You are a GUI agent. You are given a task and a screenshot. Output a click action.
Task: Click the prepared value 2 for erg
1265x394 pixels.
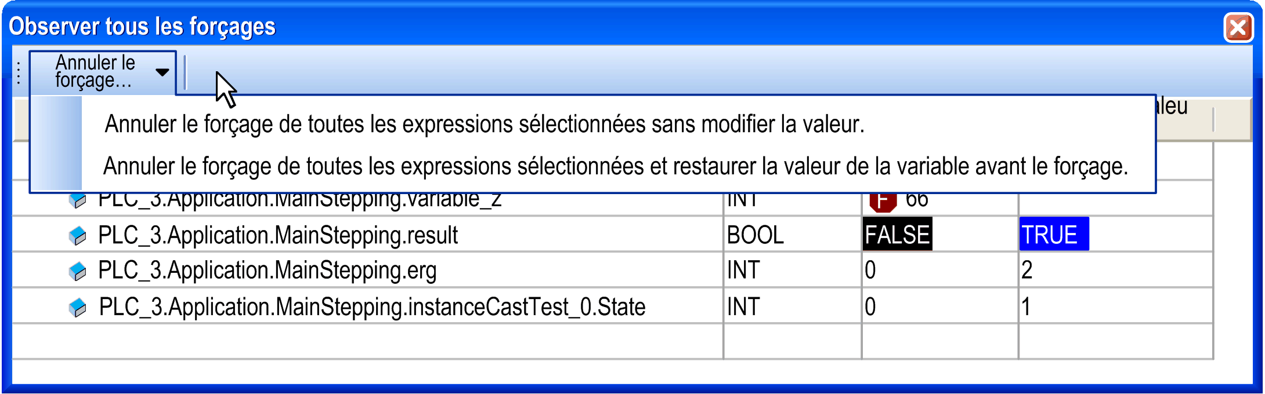coord(1027,271)
